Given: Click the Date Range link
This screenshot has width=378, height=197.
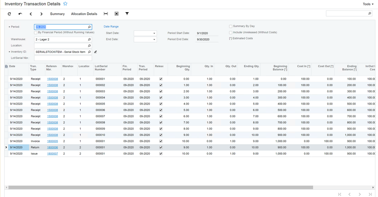Looking at the screenshot, I should (x=111, y=27).
